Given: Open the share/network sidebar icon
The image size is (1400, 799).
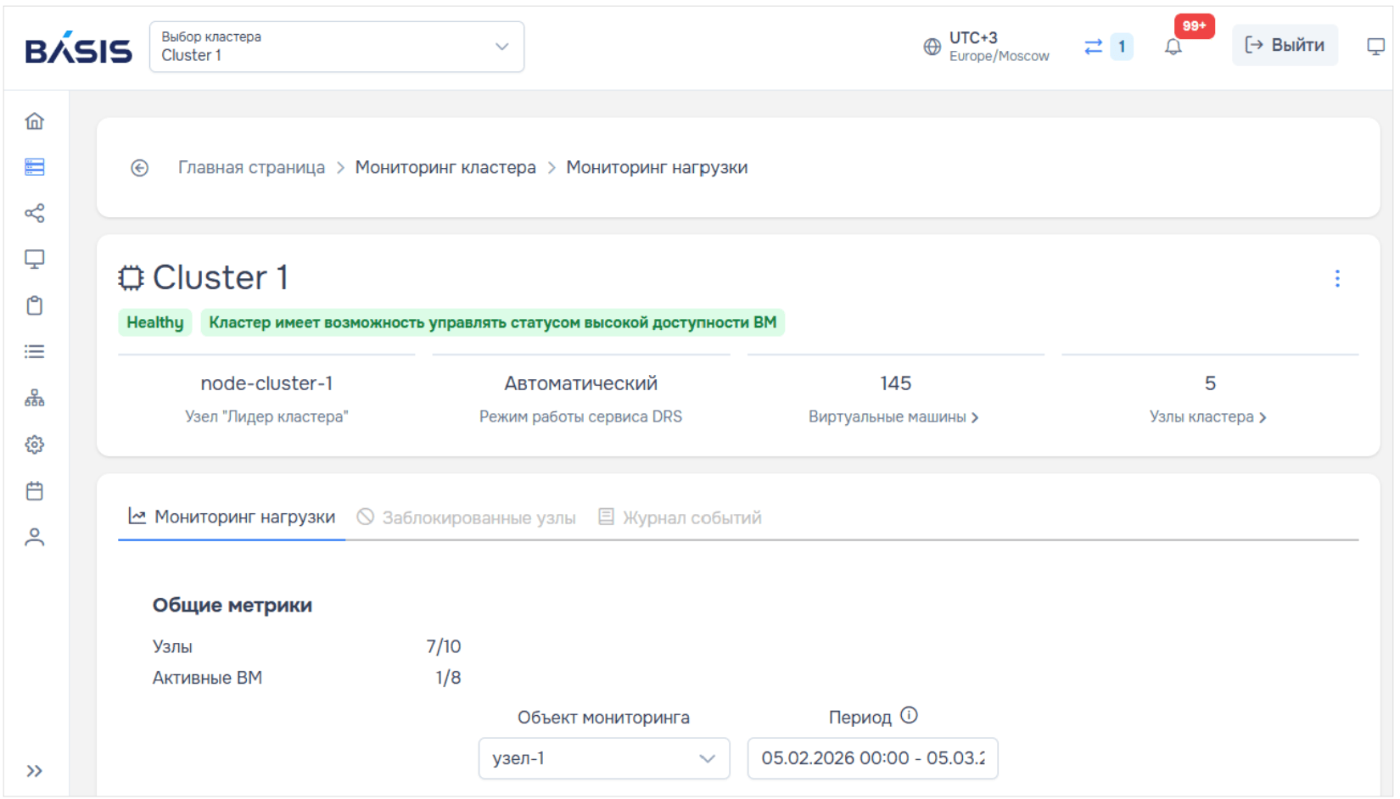Looking at the screenshot, I should pyautogui.click(x=35, y=213).
